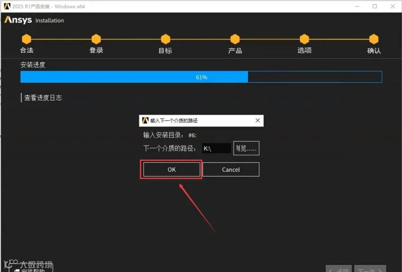Click the 安装进度 label
The width and height of the screenshot is (402, 272).
click(33, 65)
